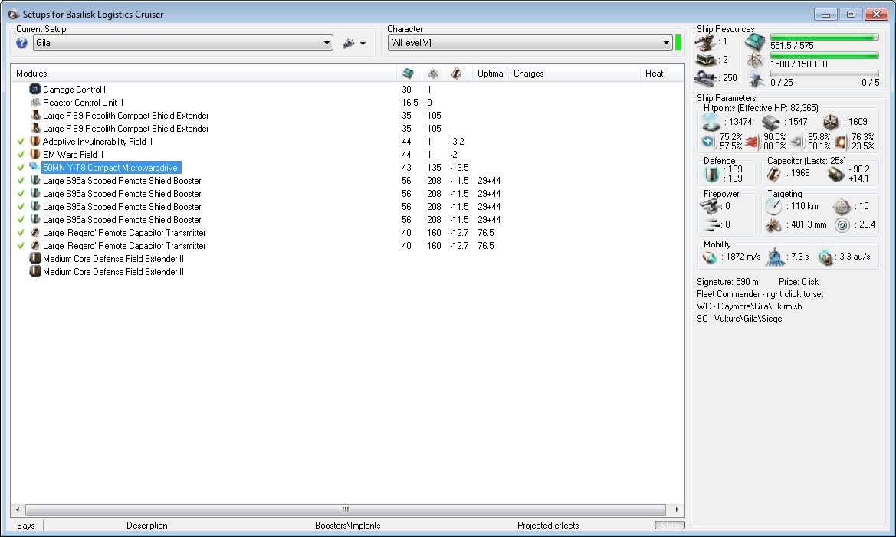
Task: Toggle the 50MN Y-T8 Compact Microwarpdrive checkmark
Action: click(21, 168)
